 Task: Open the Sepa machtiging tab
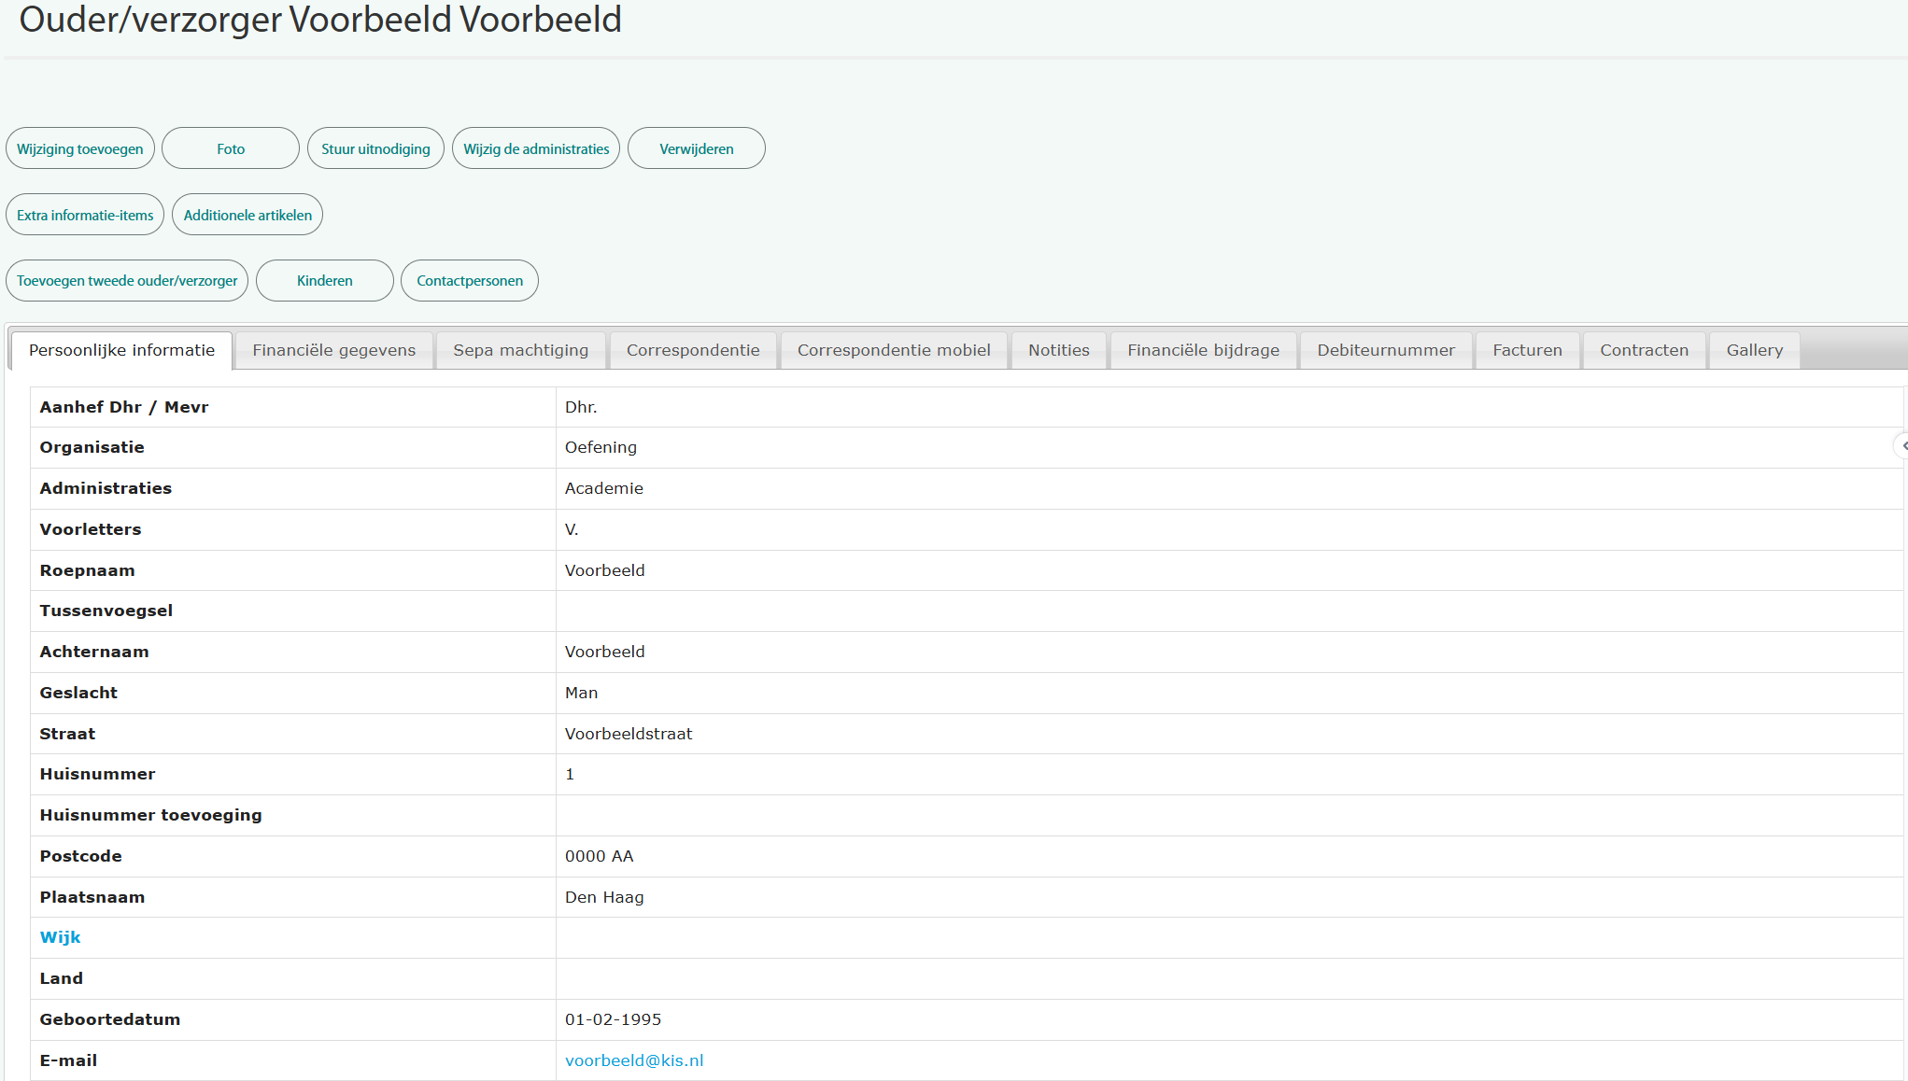point(521,350)
